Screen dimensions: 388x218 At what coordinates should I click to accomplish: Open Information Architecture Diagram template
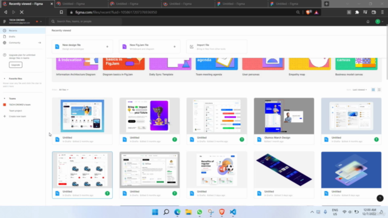coord(77,67)
